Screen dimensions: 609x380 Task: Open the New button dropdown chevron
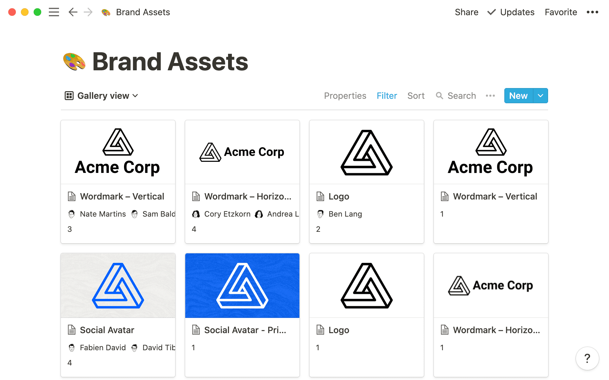[540, 96]
